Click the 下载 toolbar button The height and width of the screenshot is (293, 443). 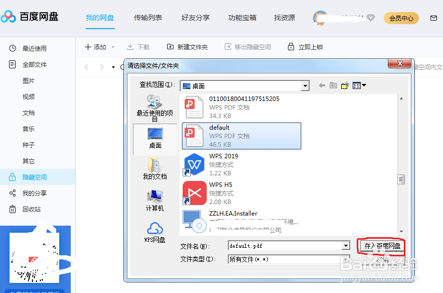pos(138,47)
